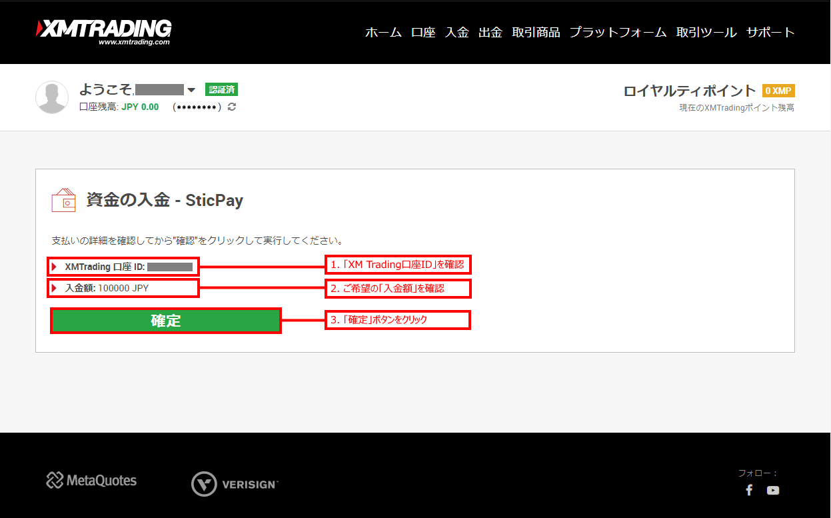Open the Facebook follow icon
Screen dimensions: 831x518
[x=749, y=490]
